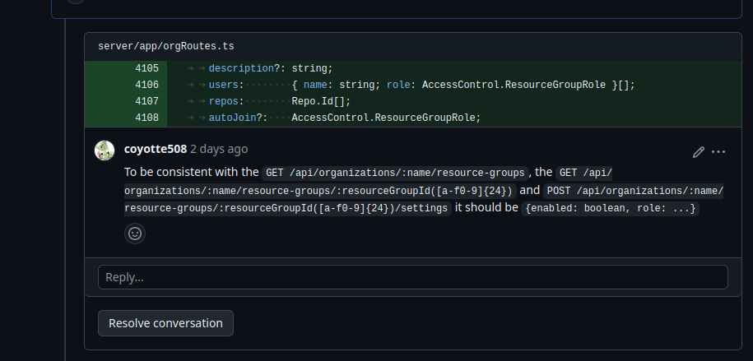
Task: Select line number 4108
Action: pos(147,118)
